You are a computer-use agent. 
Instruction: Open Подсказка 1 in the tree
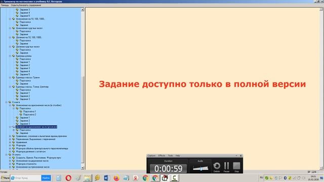point(29,111)
